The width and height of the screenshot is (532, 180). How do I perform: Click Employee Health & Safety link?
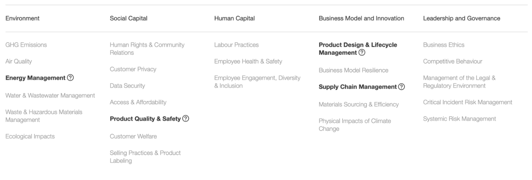(248, 61)
